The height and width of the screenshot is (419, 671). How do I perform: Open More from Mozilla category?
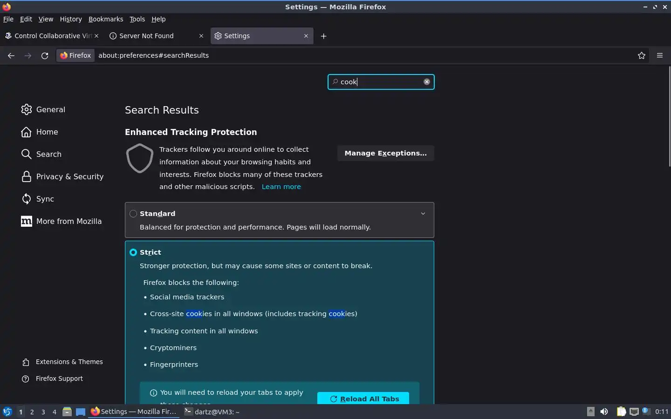[x=62, y=221]
